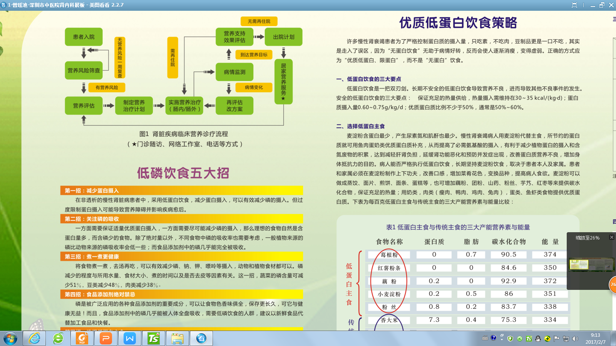Image resolution: width=616 pixels, height=346 pixels.
Task: Open the WPS Writer taskbar icon
Action: click(x=130, y=339)
